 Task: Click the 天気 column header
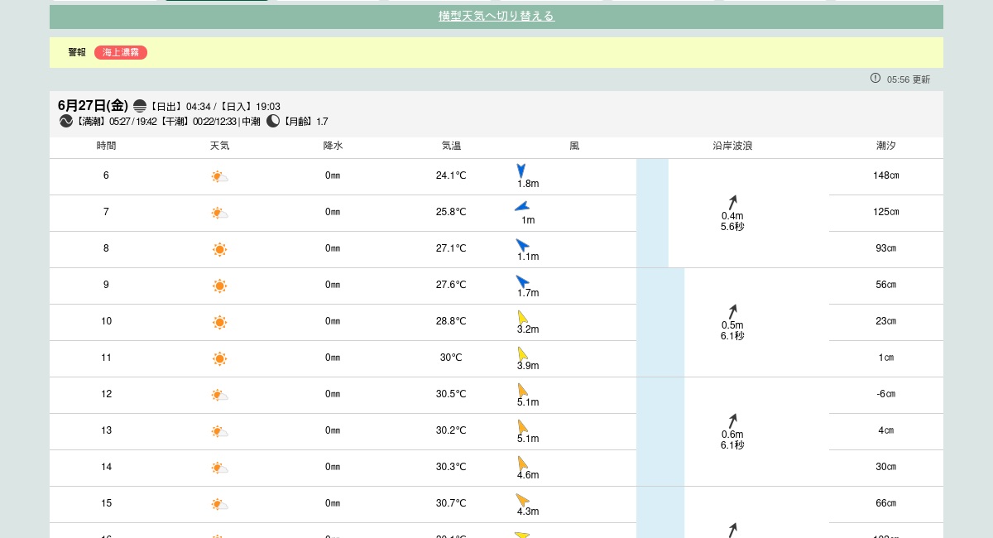pos(219,146)
